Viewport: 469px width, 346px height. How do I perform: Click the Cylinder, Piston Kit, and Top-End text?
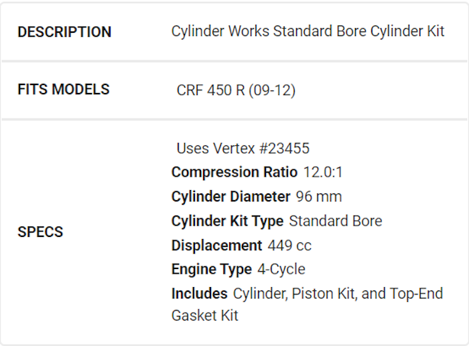pyautogui.click(x=338, y=294)
